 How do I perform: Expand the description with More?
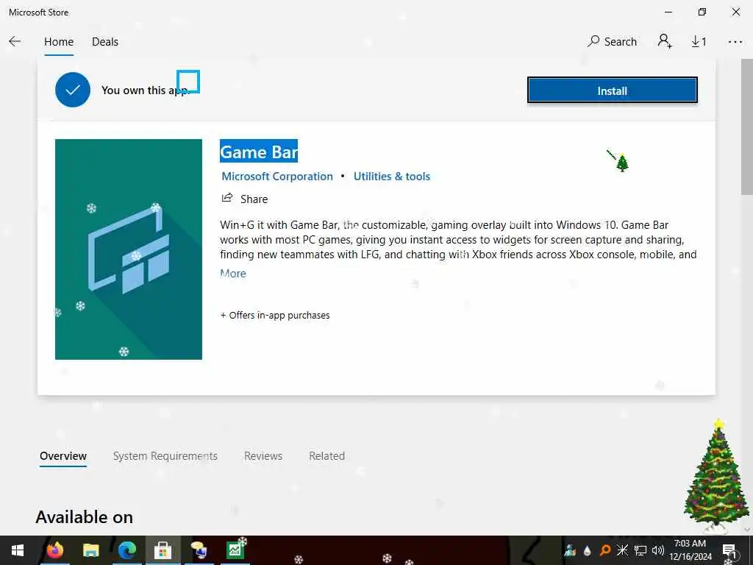[x=233, y=274]
